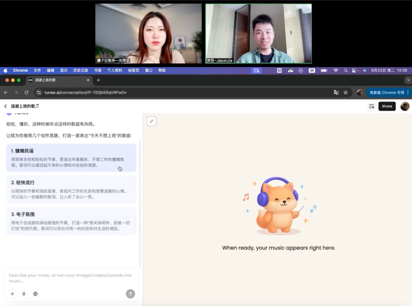The image size is (412, 306).
Task: Click the upward send arrow to submit
Action: click(130, 294)
